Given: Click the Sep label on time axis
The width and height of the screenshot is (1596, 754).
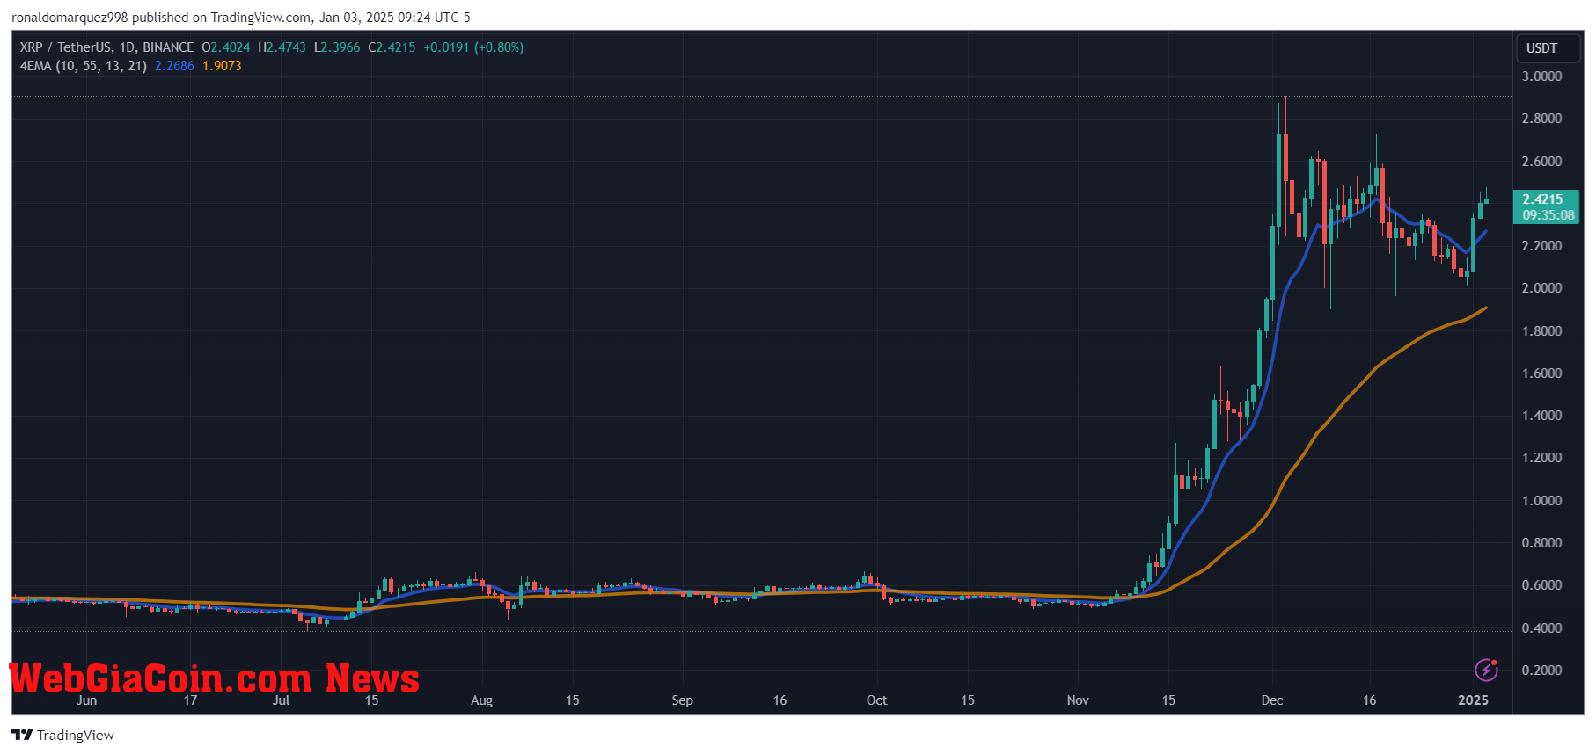Looking at the screenshot, I should point(682,700).
